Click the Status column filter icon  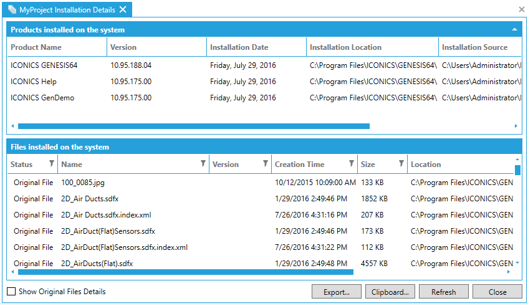51,164
